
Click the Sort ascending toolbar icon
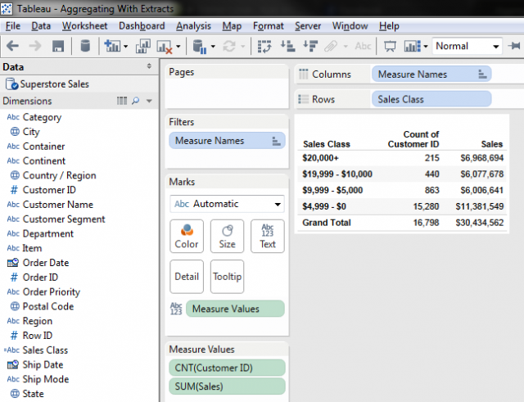[287, 47]
